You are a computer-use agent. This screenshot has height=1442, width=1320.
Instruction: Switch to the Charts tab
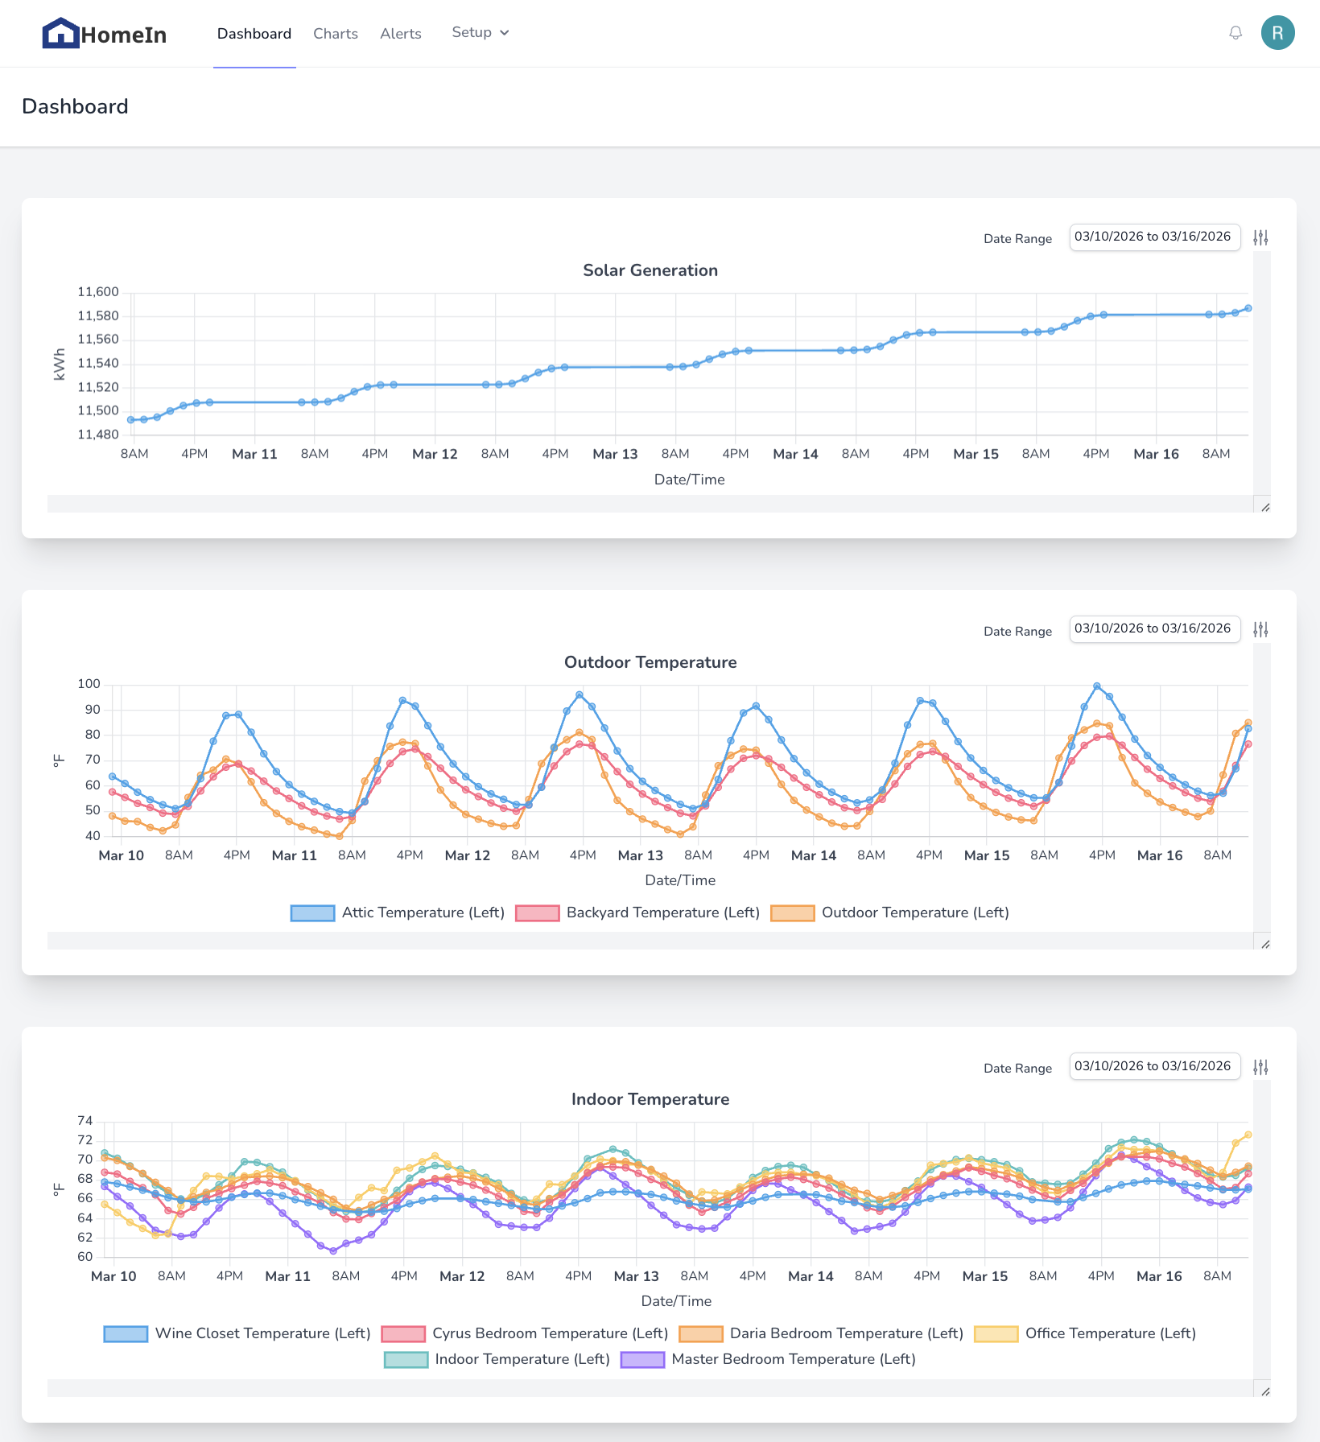pos(335,34)
